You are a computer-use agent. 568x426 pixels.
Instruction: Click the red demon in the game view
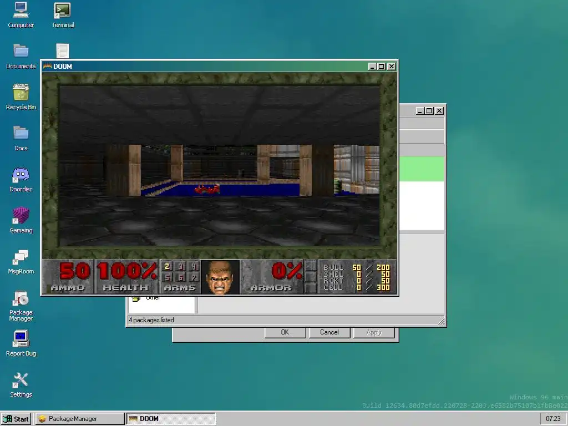point(207,189)
